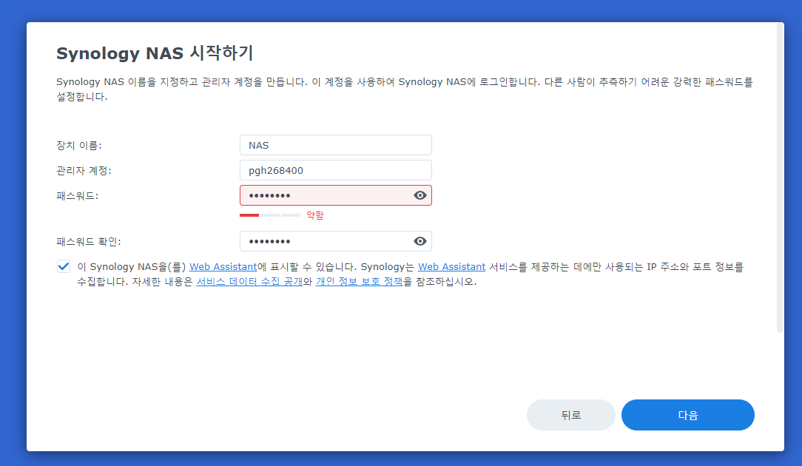Focus the 관리자 계정 field with pgh268400
The width and height of the screenshot is (802, 466).
pyautogui.click(x=336, y=170)
